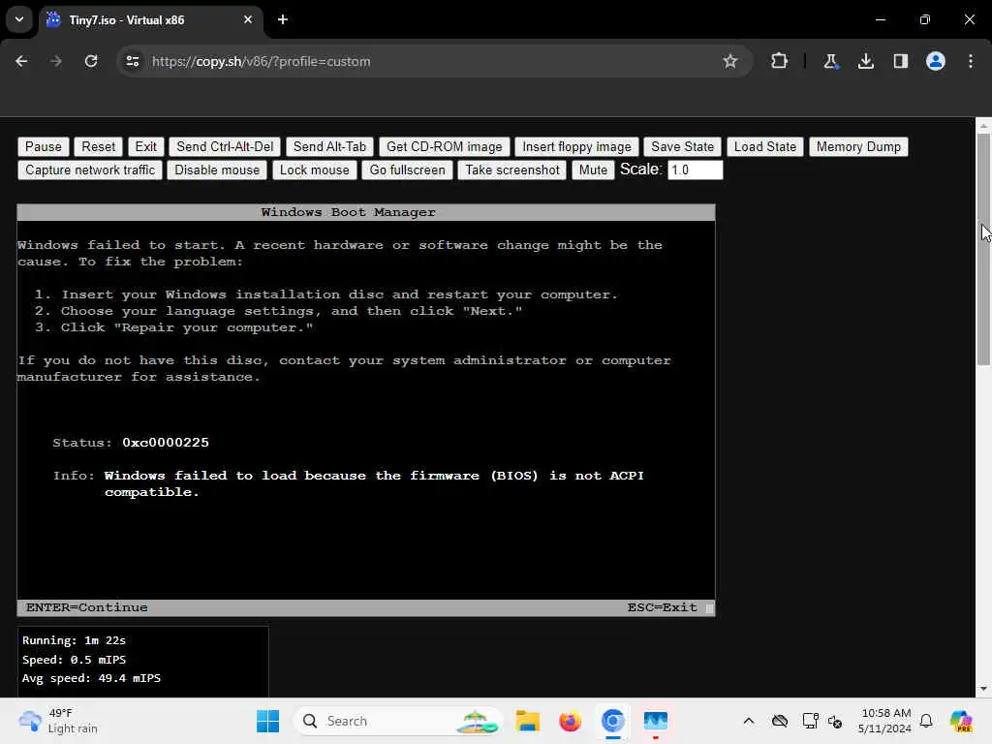
Task: Click the Exit button
Action: pos(145,147)
